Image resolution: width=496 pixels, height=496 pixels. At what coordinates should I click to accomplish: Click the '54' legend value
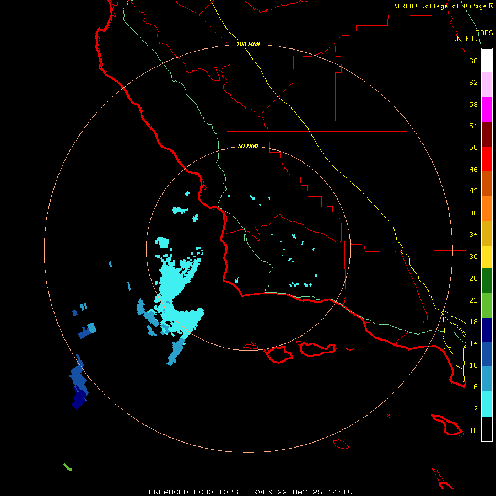click(473, 126)
